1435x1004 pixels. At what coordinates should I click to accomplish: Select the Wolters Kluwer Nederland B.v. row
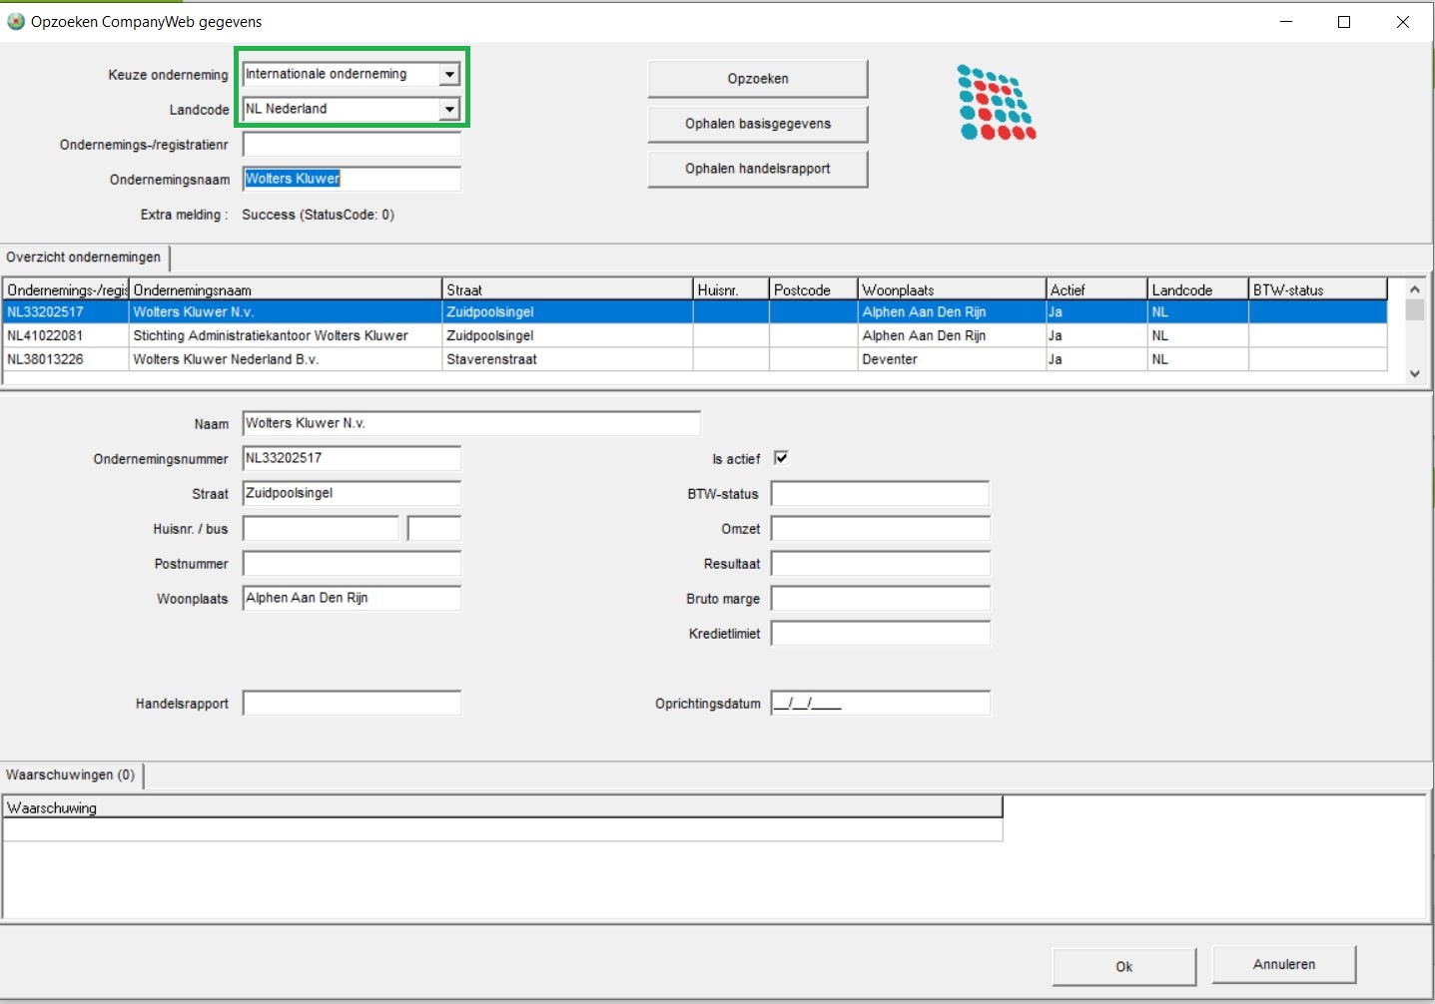(226, 359)
